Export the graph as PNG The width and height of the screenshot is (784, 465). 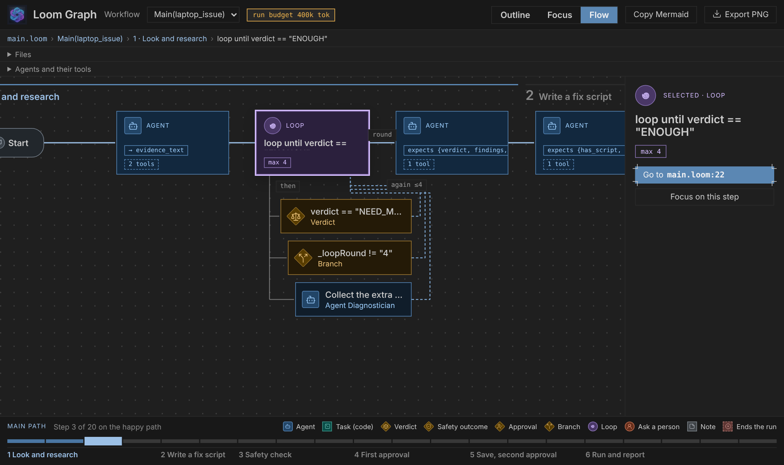[740, 15]
